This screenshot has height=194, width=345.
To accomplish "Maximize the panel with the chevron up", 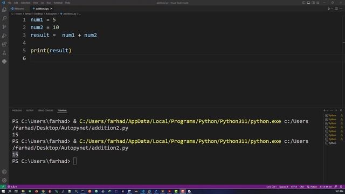I will pos(336,110).
